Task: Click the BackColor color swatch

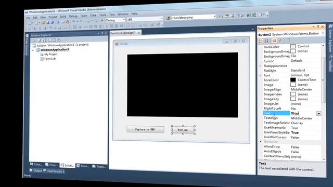Action: [293, 46]
